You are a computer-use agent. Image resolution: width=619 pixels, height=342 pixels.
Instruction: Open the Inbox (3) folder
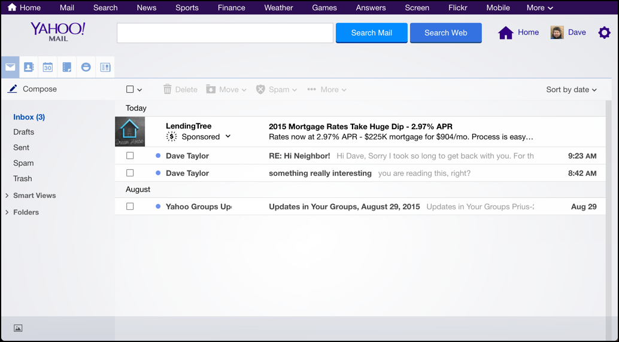(29, 117)
